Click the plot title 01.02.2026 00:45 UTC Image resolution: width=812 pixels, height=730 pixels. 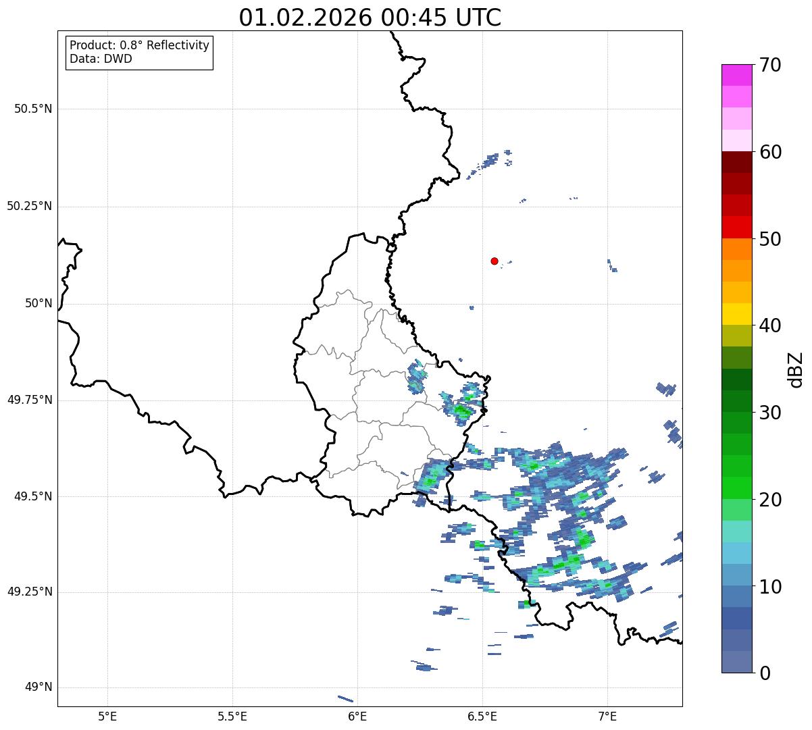370,18
